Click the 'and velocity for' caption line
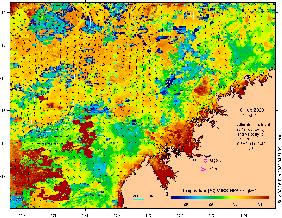282x218 pixels. 251,134
